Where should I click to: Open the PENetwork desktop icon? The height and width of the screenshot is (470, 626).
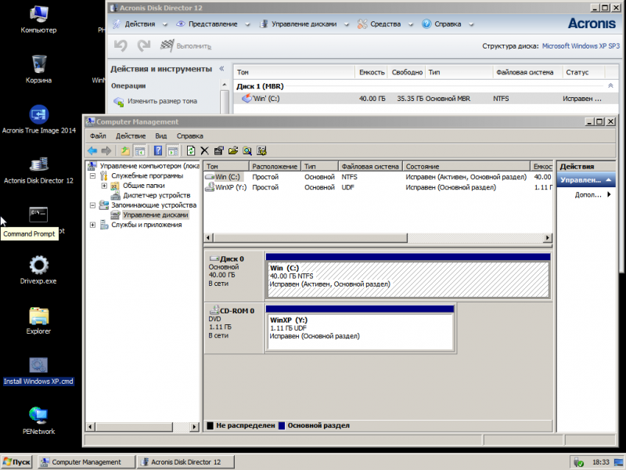(x=38, y=421)
